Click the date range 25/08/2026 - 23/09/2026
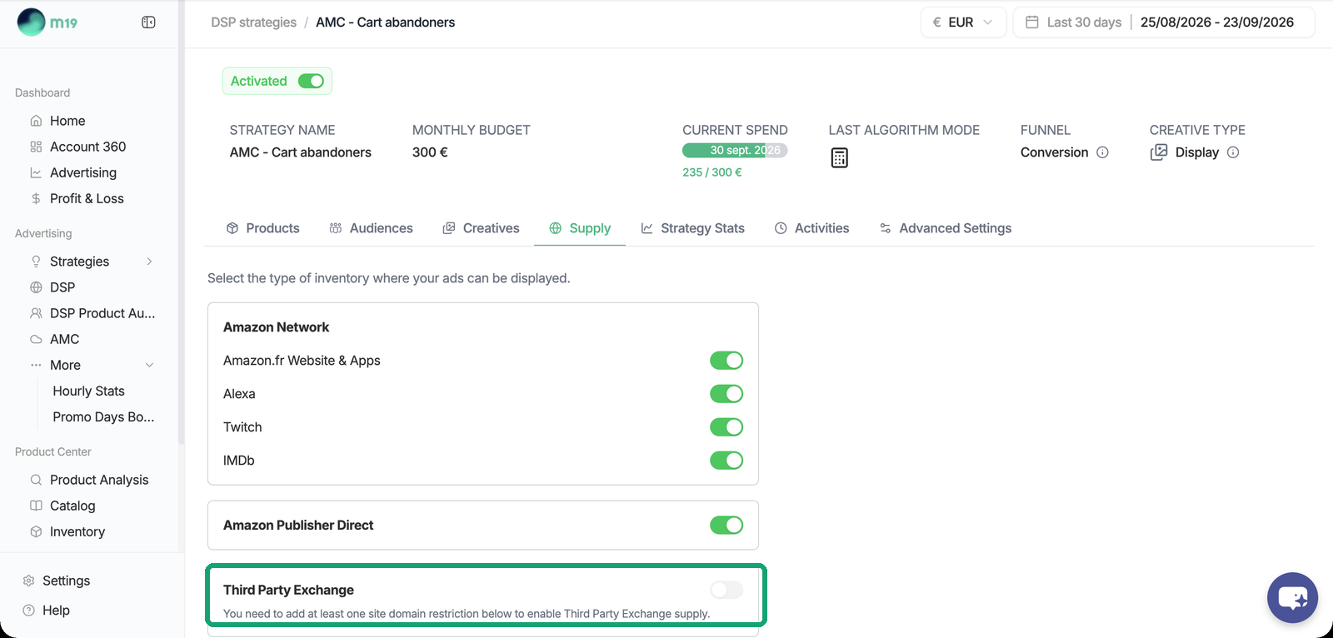1333x638 pixels. [x=1217, y=22]
